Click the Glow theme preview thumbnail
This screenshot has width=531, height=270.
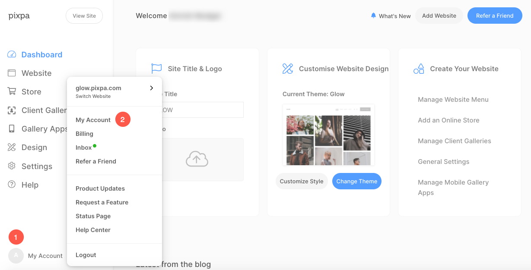tap(328, 135)
